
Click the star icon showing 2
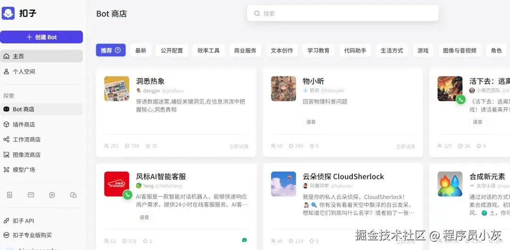[x=145, y=241]
